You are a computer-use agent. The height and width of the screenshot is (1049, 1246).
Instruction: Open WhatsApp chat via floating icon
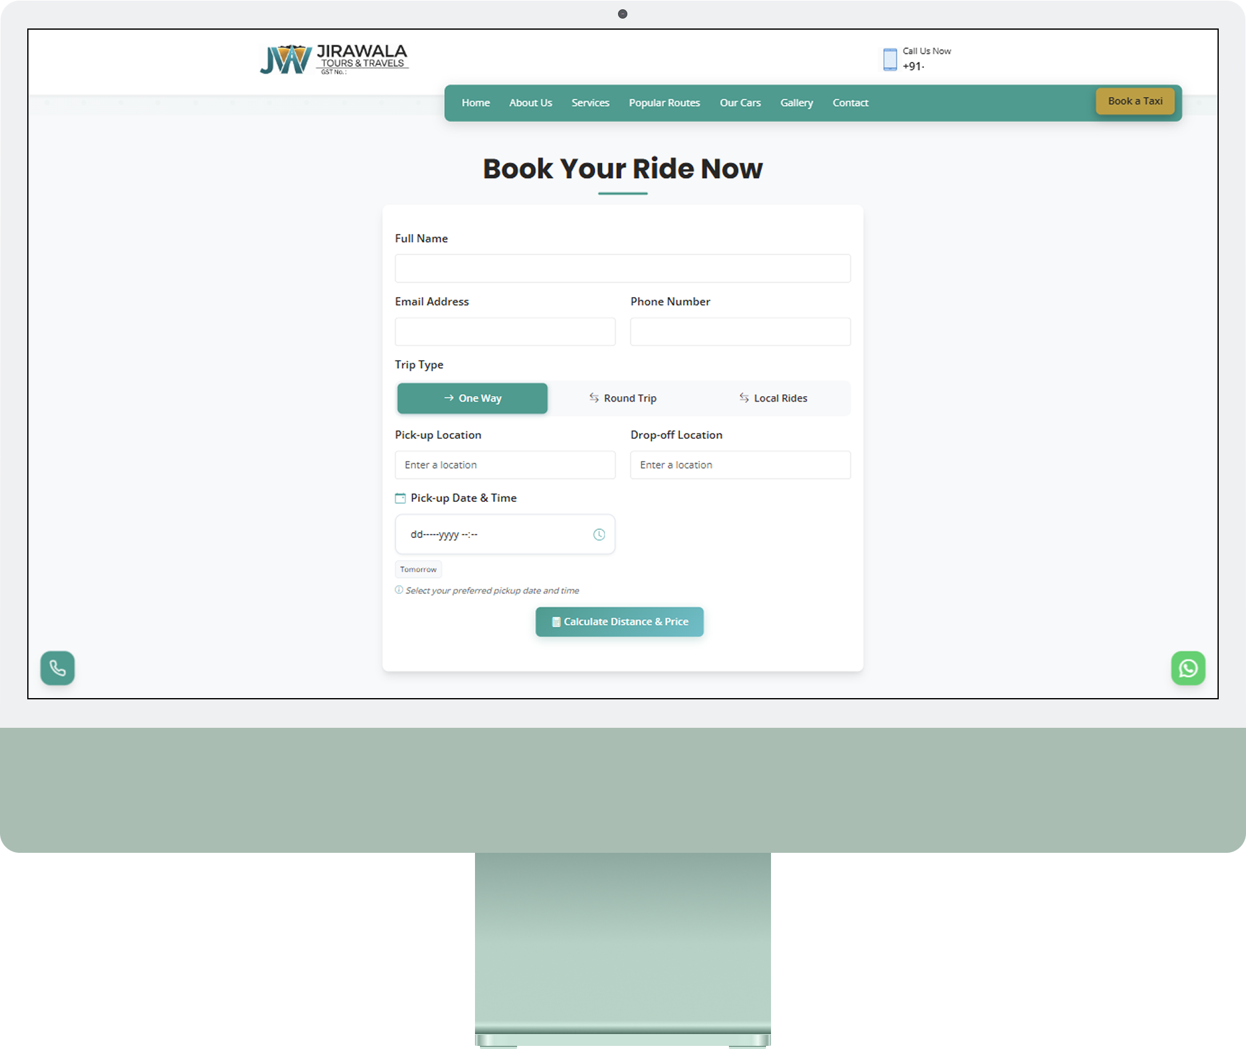click(x=1188, y=668)
